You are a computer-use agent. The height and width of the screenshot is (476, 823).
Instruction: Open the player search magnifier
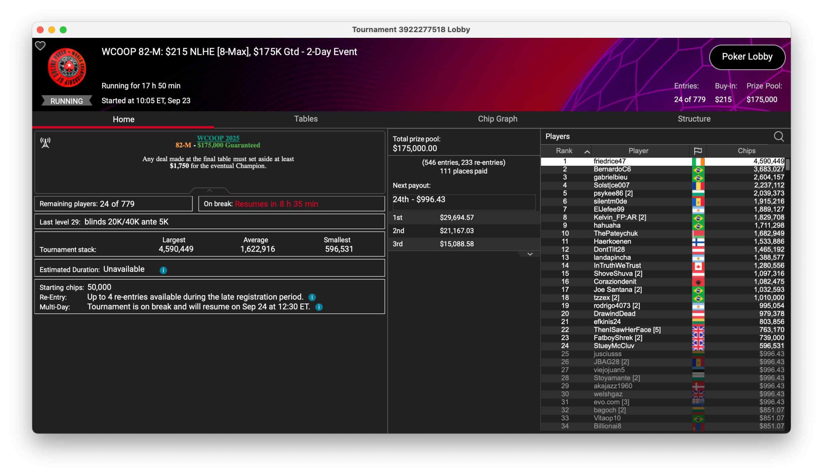point(779,137)
